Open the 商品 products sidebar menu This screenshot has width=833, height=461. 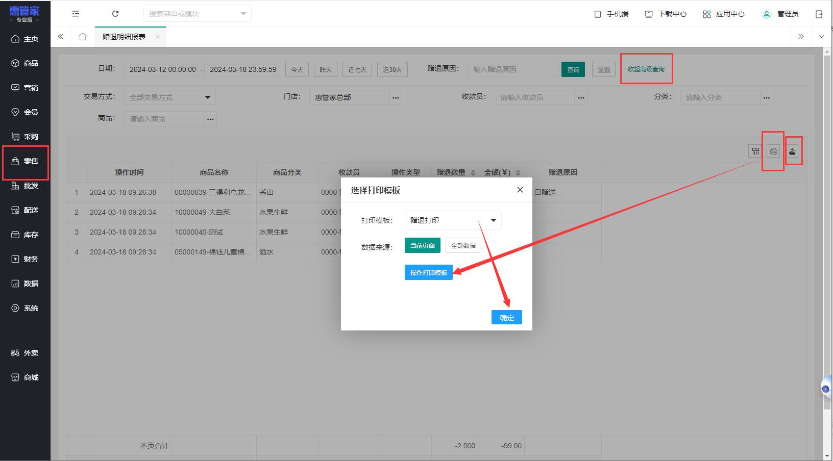coord(25,63)
